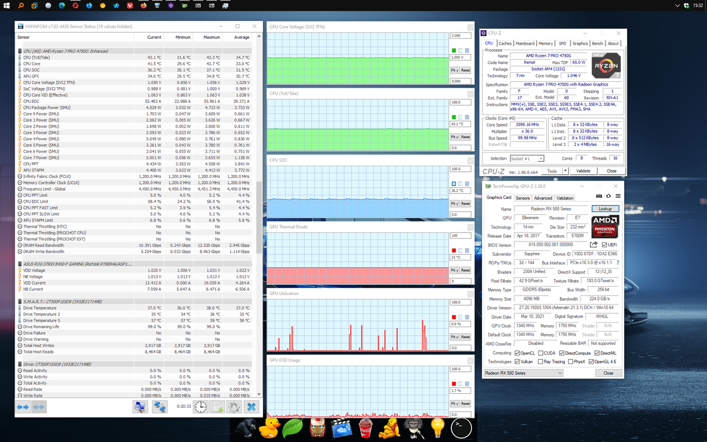This screenshot has height=442, width=707.
Task: Reset min/max with the HWiNFO clock icon
Action: (201, 407)
